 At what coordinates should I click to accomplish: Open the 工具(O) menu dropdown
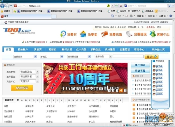pyautogui.click(x=163, y=16)
